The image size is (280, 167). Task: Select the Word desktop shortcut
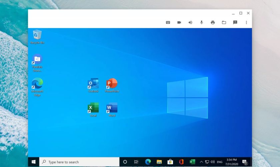click(112, 110)
